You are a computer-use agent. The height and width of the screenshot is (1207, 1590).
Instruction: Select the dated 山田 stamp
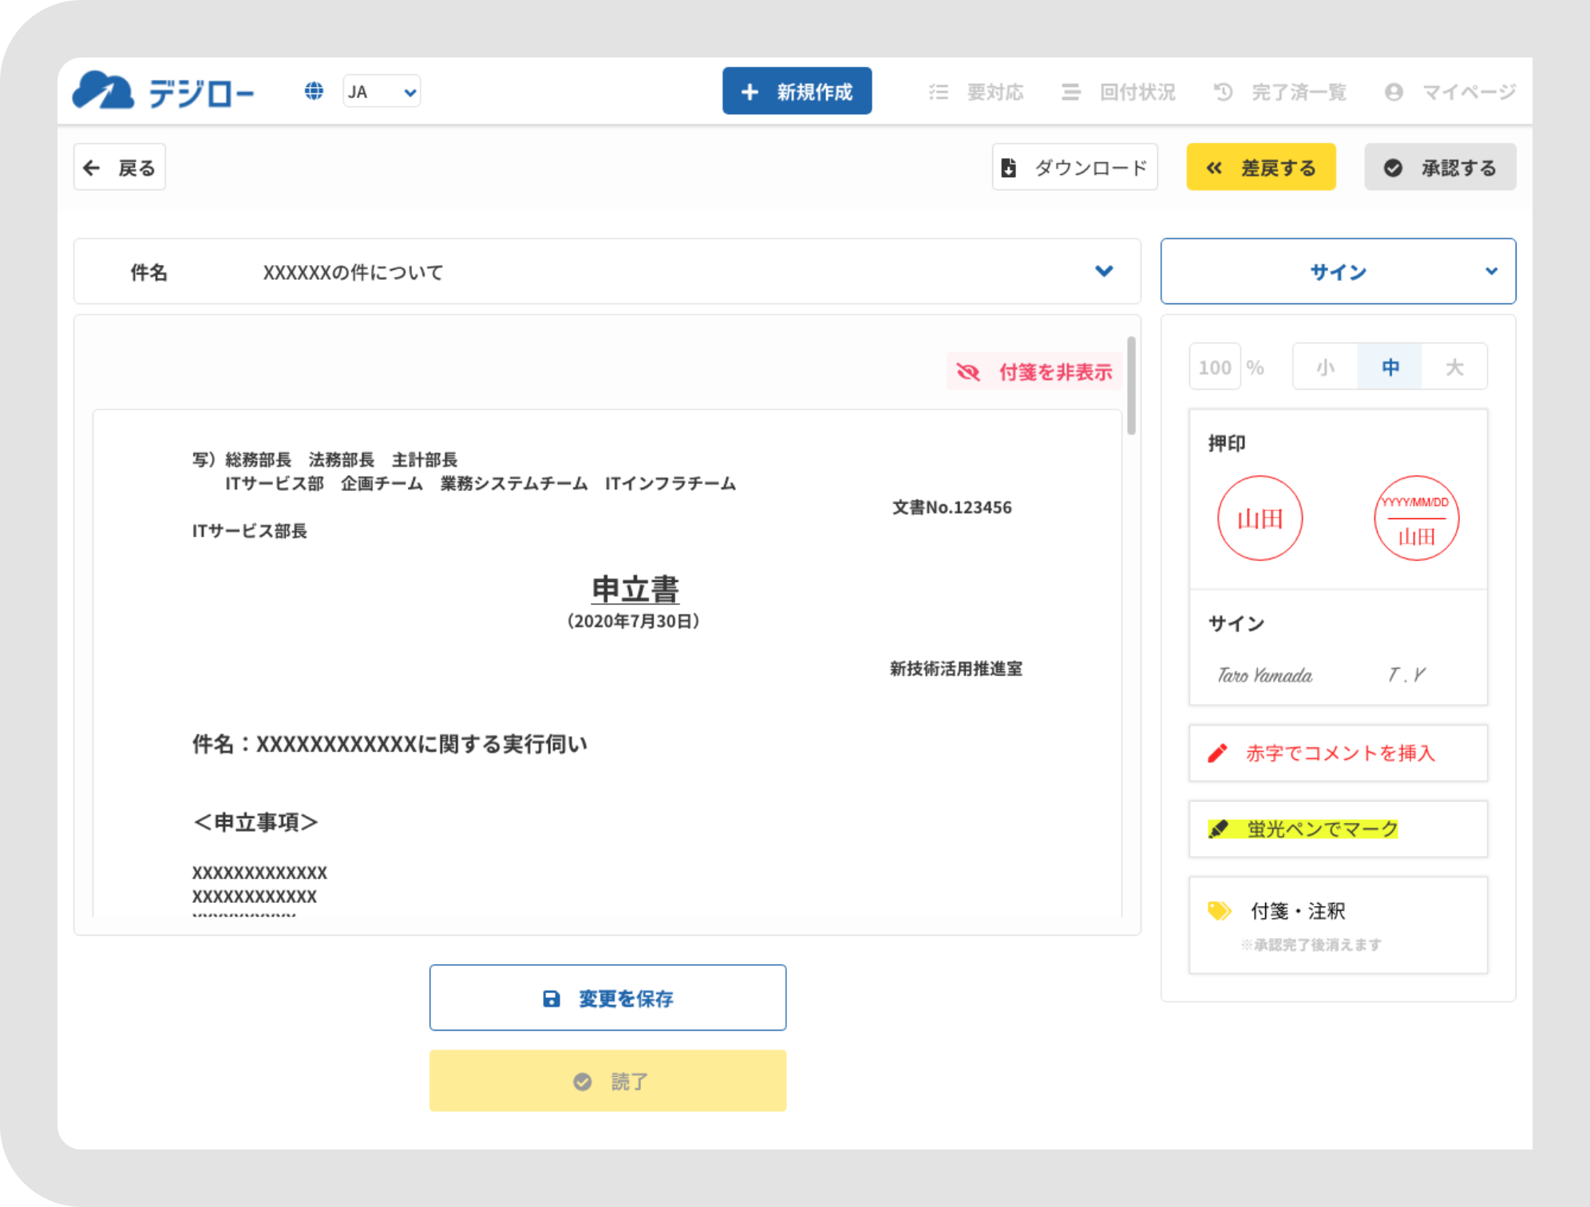click(x=1416, y=518)
